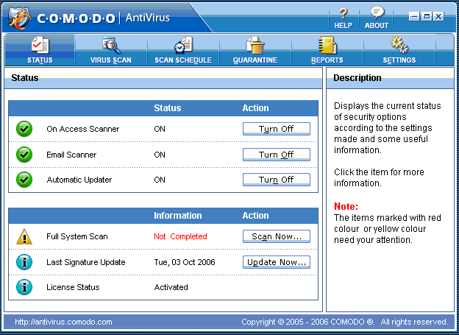The image size is (459, 335).
Task: Go to the Quarantine tab
Action: (x=255, y=50)
